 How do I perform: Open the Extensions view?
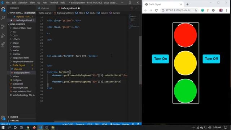(3, 44)
